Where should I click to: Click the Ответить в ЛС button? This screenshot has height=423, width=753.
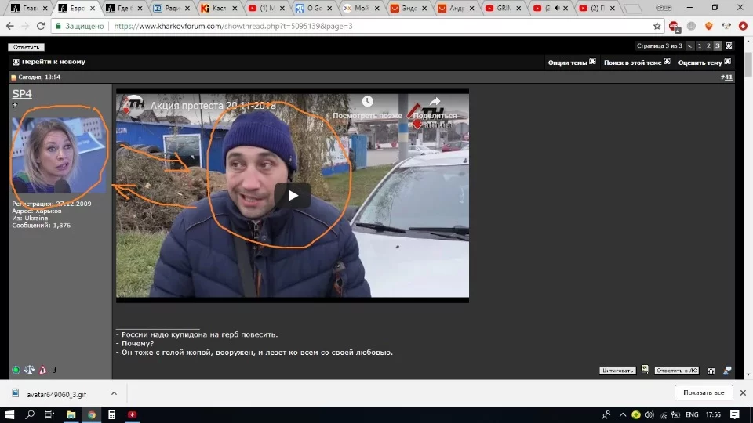(677, 371)
